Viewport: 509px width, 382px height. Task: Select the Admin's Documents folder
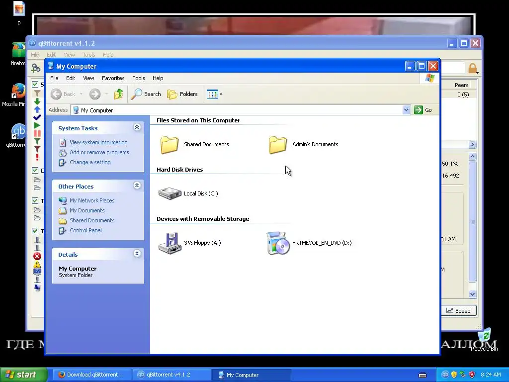point(304,145)
